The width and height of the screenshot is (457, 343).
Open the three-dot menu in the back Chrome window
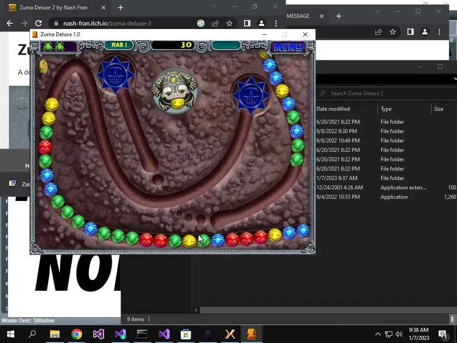click(439, 32)
